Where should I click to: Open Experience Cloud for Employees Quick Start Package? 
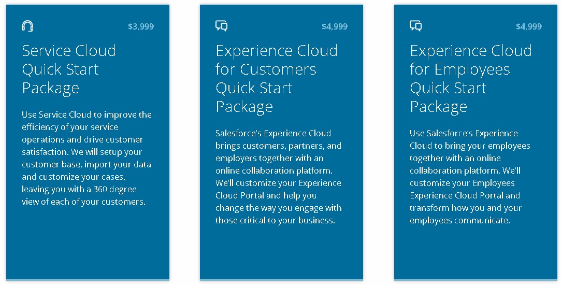point(471,79)
